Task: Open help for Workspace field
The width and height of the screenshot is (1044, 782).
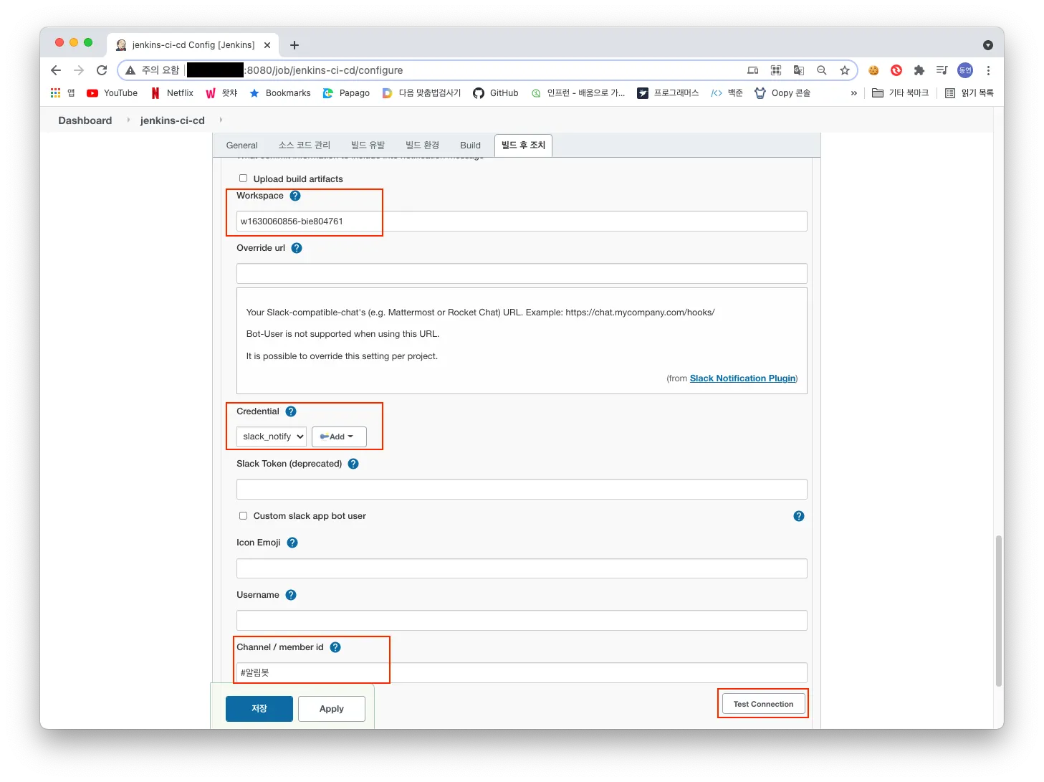Action: [295, 196]
